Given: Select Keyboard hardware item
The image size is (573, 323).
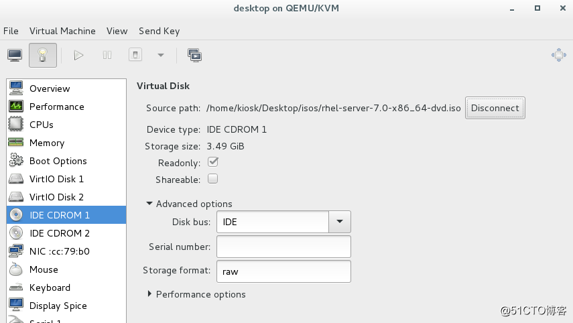Looking at the screenshot, I should click(66, 287).
